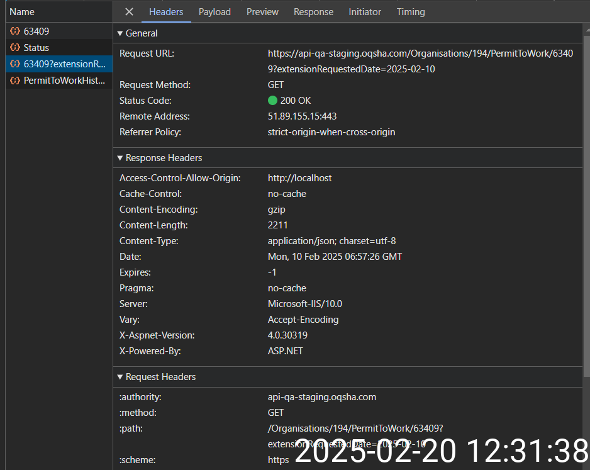Collapse the Request Headers section
This screenshot has height=470, width=590.
[121, 377]
